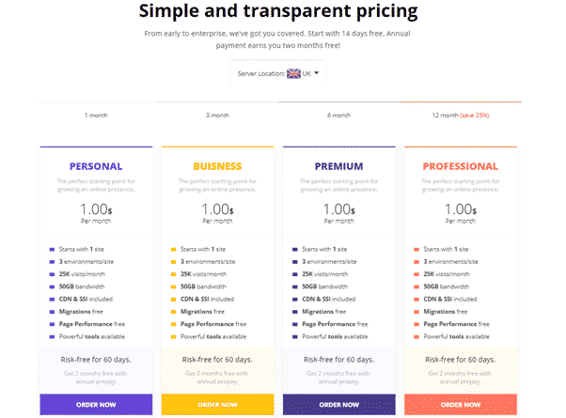Click the PREMIUM plan title
Viewport: 566px width, 418px height.
click(338, 167)
